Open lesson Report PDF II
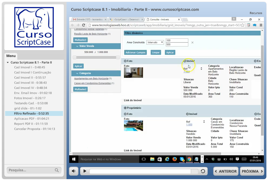Screen dimensions: 268x181 pyautogui.click(x=31, y=124)
